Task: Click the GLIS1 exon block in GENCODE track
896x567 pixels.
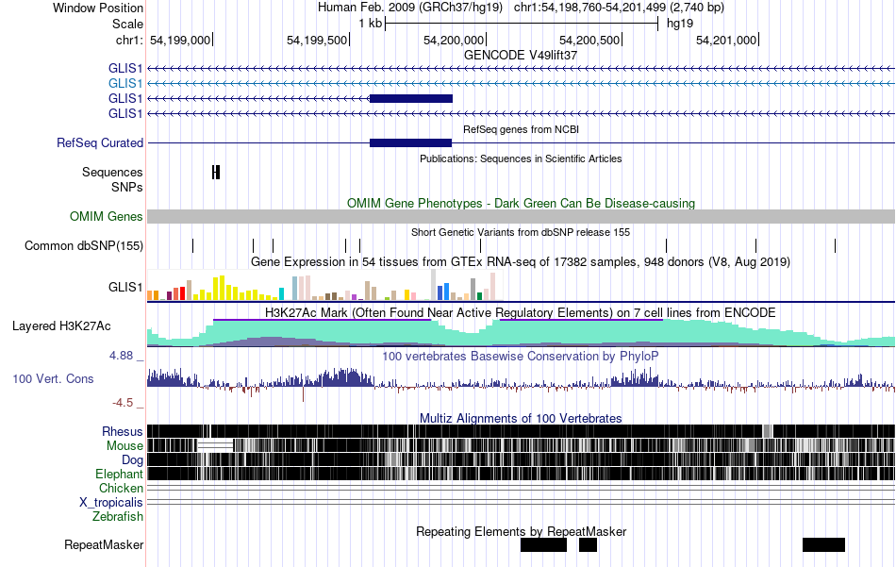Action: click(x=411, y=99)
